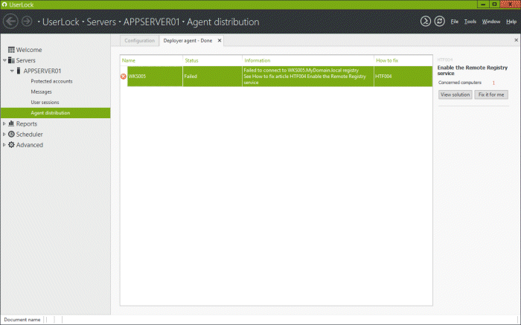This screenshot has width=521, height=325.
Task: Close the Deployer agent - Done tab
Action: tap(220, 40)
